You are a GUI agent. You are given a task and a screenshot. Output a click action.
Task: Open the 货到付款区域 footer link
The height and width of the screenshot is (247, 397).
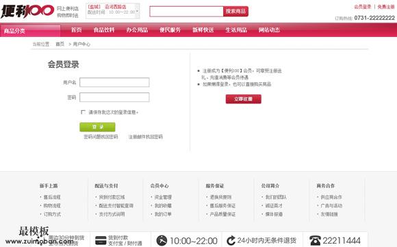click(112, 197)
